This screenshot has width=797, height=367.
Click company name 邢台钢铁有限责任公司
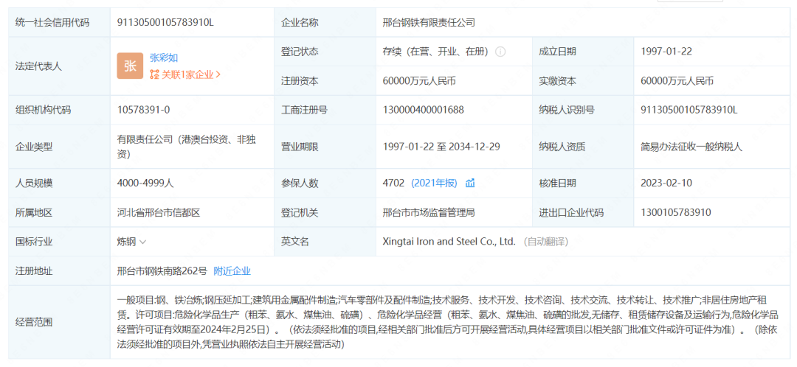pyautogui.click(x=429, y=22)
